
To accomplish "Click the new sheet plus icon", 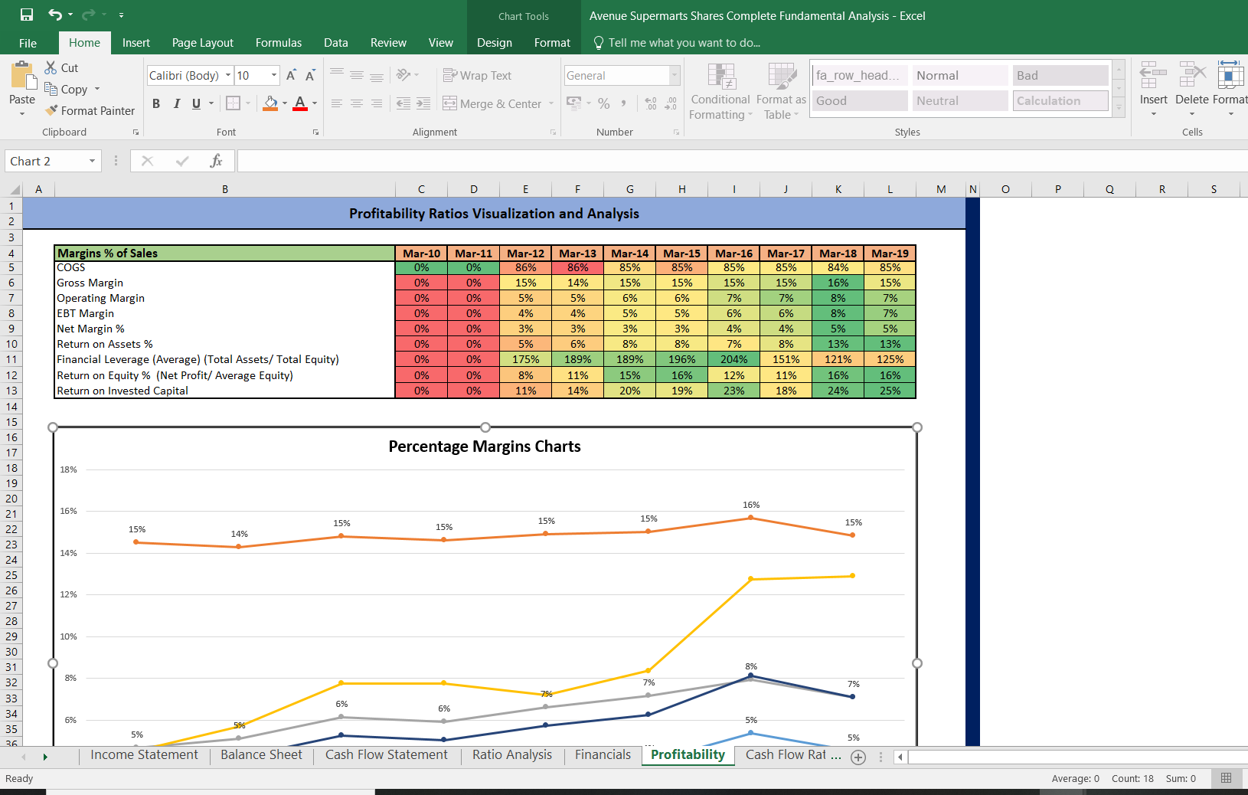I will 858,757.
